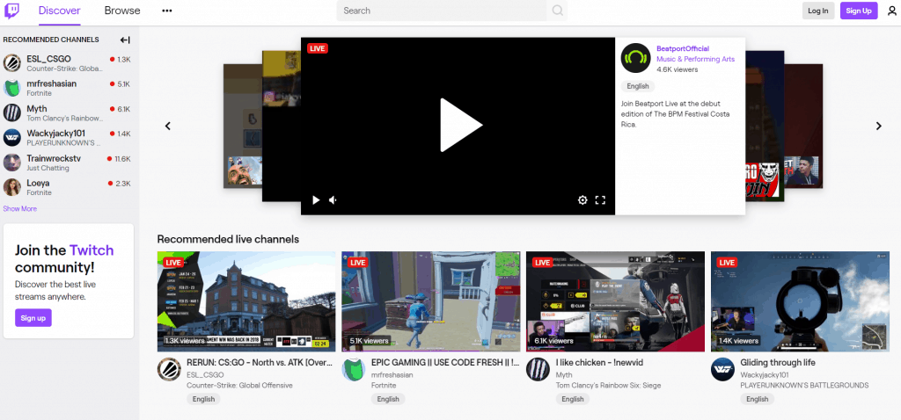Toggle fullscreen on featured video
901x420 pixels.
pyautogui.click(x=600, y=199)
